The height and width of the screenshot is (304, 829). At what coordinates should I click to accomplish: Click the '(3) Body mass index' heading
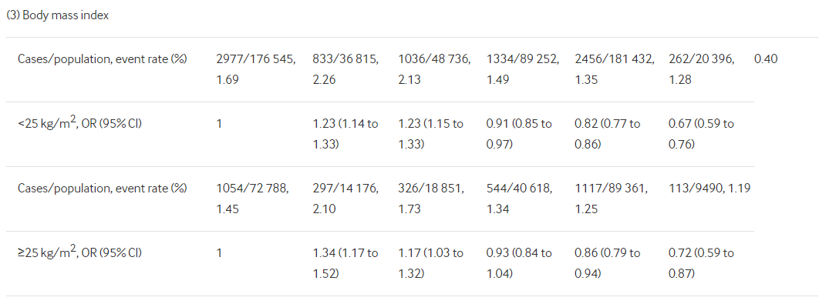tap(57, 15)
